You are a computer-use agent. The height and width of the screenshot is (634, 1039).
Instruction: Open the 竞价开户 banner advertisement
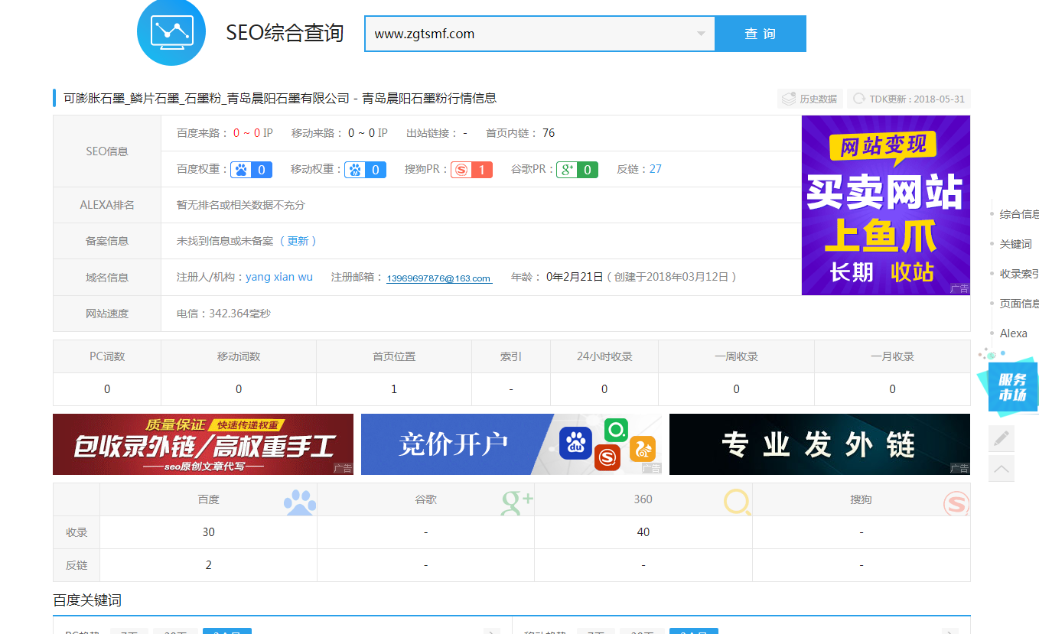[x=511, y=444]
